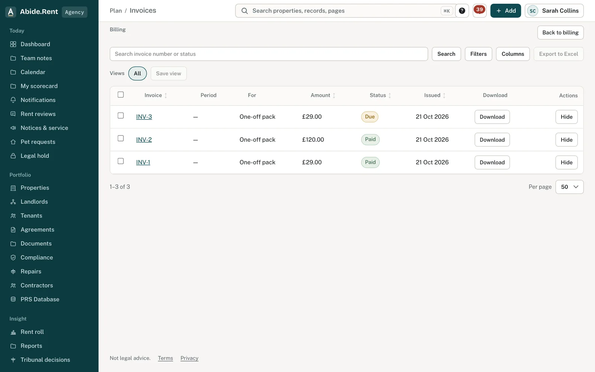
Task: Select the All view tab
Action: (137, 73)
